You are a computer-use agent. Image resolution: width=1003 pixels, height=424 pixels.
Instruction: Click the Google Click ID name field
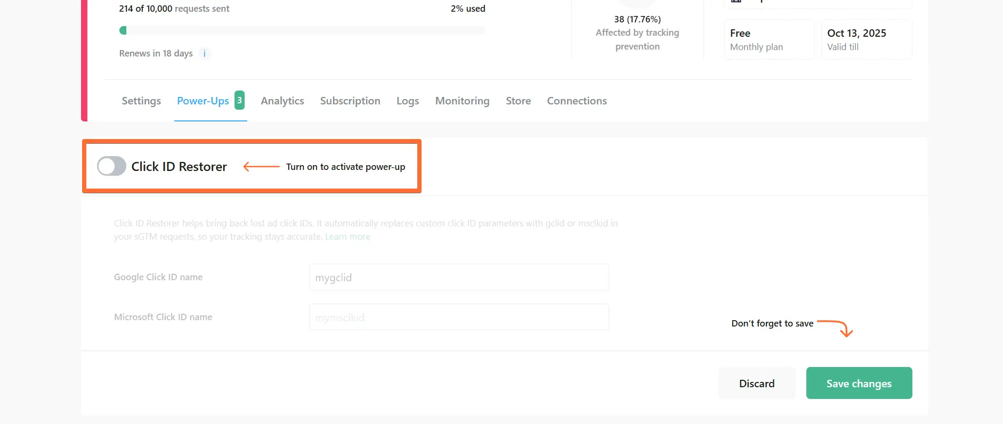pos(459,278)
